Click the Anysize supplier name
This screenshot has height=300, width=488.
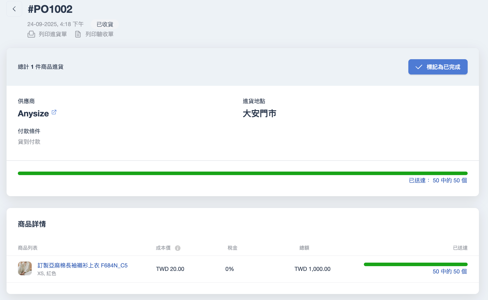33,114
